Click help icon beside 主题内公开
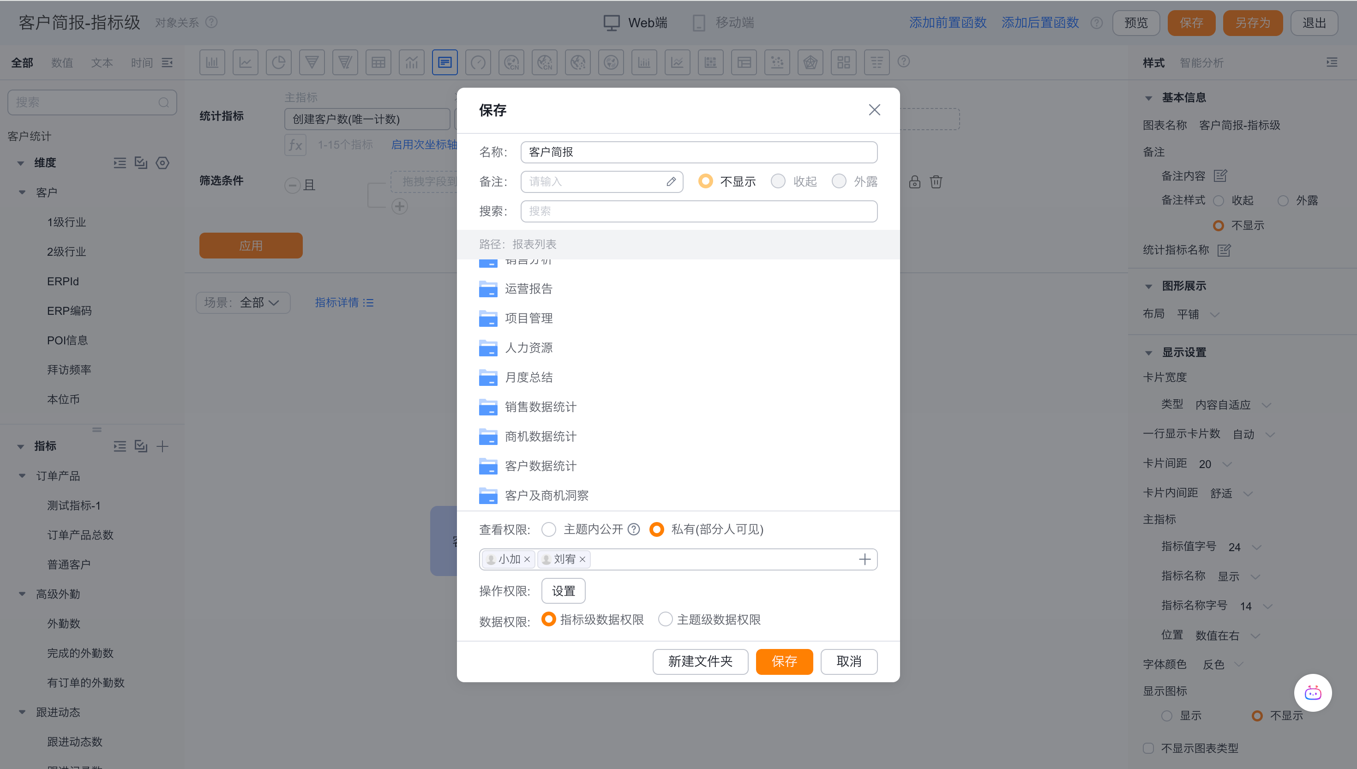 [x=634, y=529]
